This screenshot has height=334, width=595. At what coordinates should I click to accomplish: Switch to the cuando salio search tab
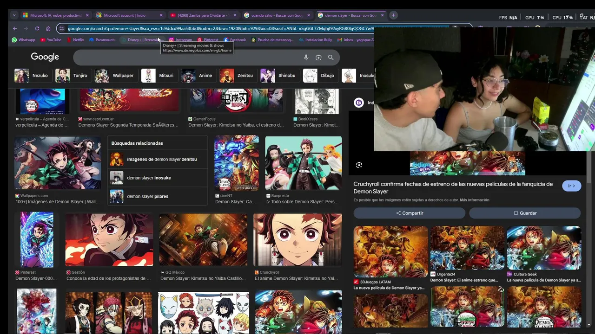277,15
